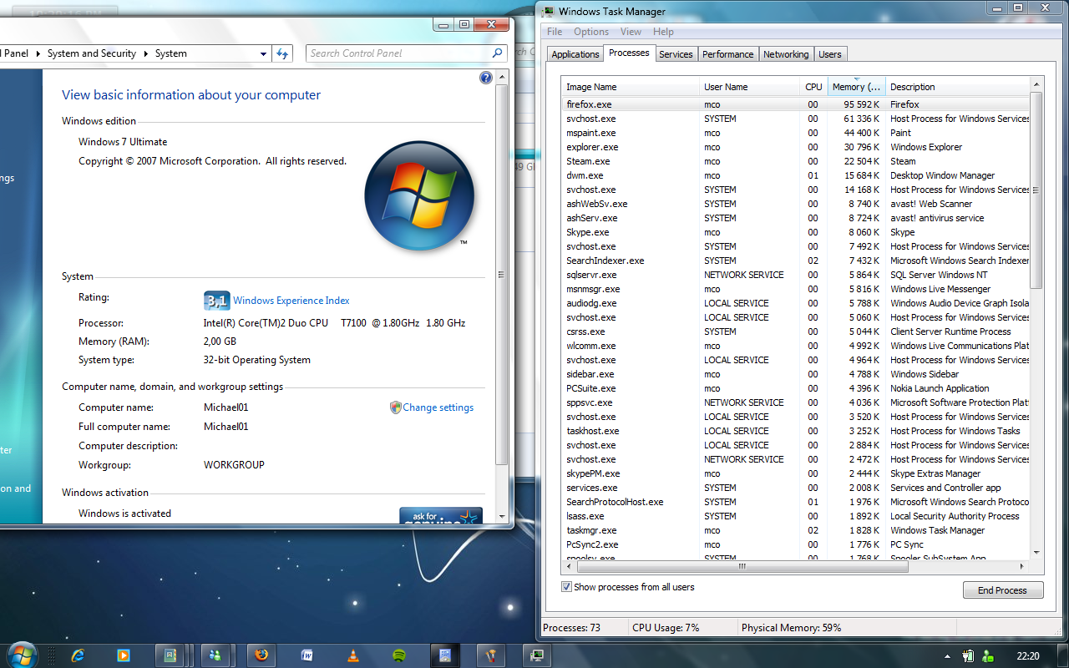The height and width of the screenshot is (668, 1069).
Task: Click the process list vertical scrollbar thumb
Action: [x=1036, y=190]
